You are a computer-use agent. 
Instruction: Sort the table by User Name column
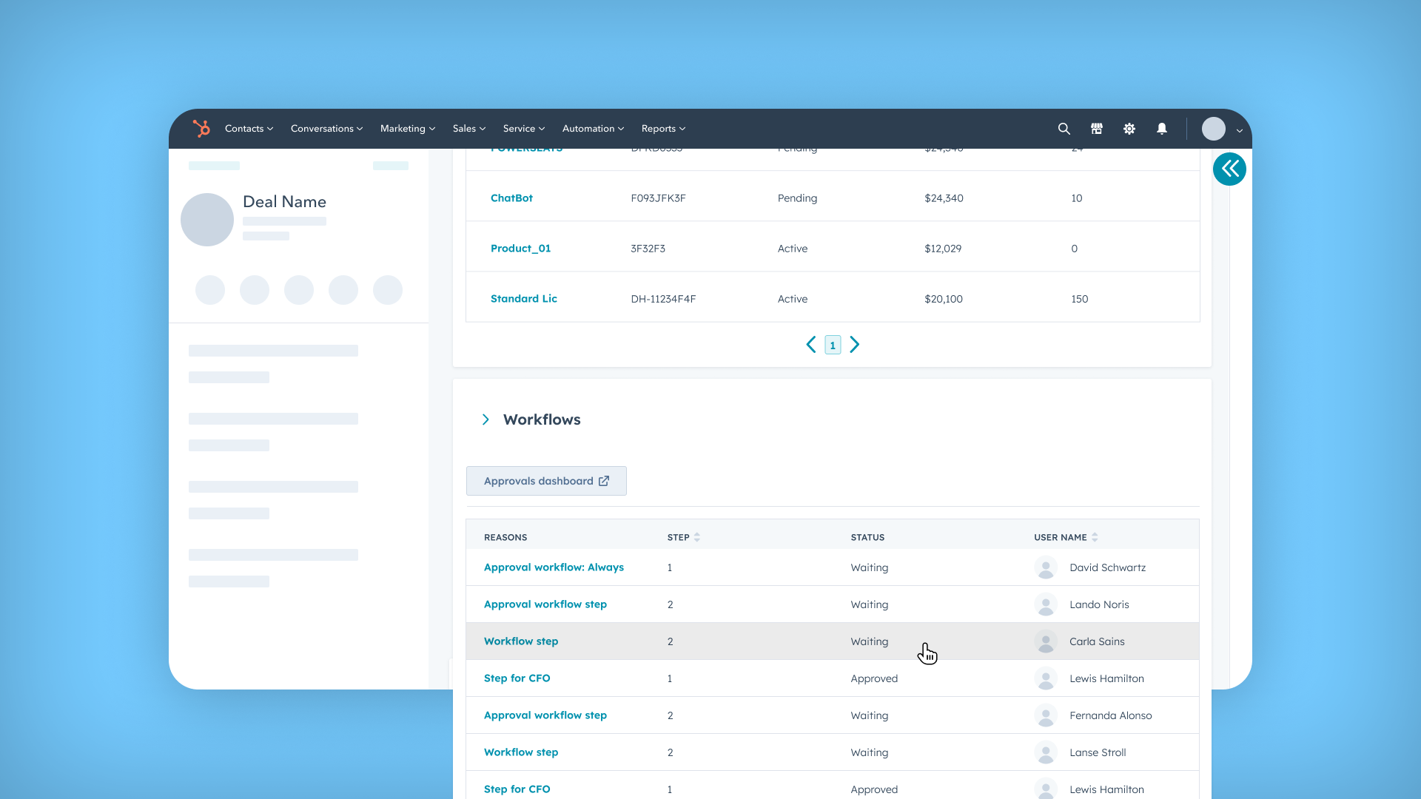pyautogui.click(x=1095, y=538)
